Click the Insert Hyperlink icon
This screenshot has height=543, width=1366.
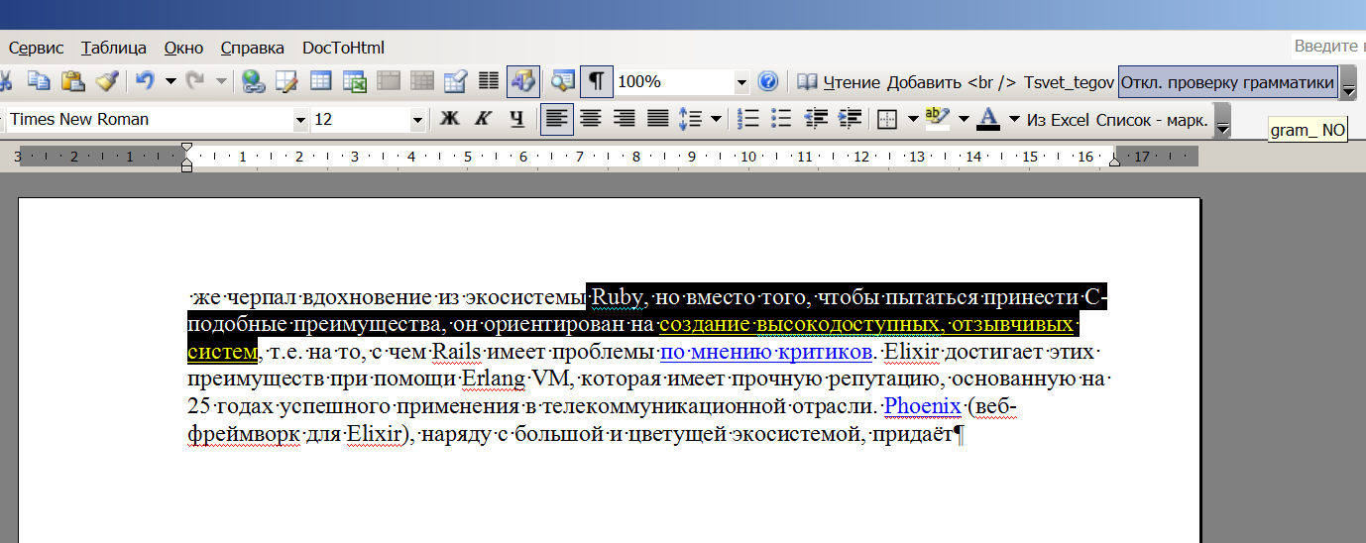click(253, 81)
